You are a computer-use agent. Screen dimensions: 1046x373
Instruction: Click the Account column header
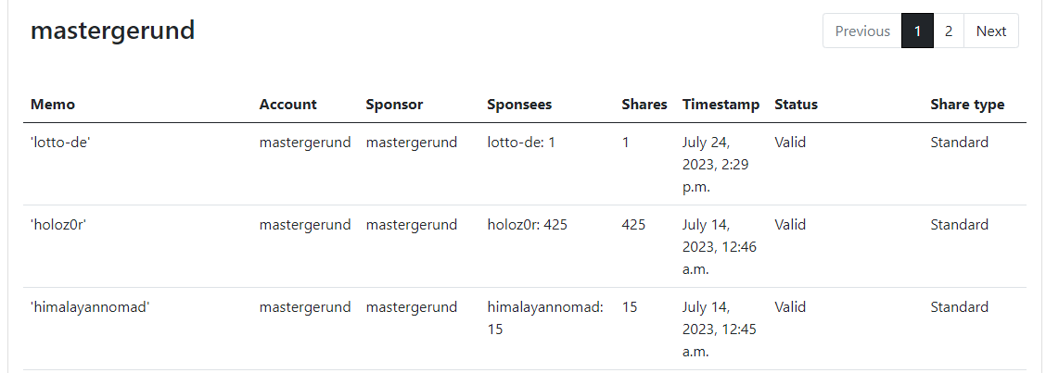pyautogui.click(x=288, y=105)
